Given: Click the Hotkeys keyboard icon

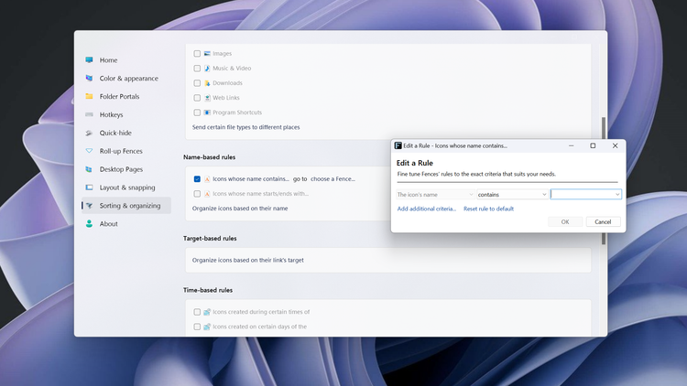Looking at the screenshot, I should [x=89, y=114].
